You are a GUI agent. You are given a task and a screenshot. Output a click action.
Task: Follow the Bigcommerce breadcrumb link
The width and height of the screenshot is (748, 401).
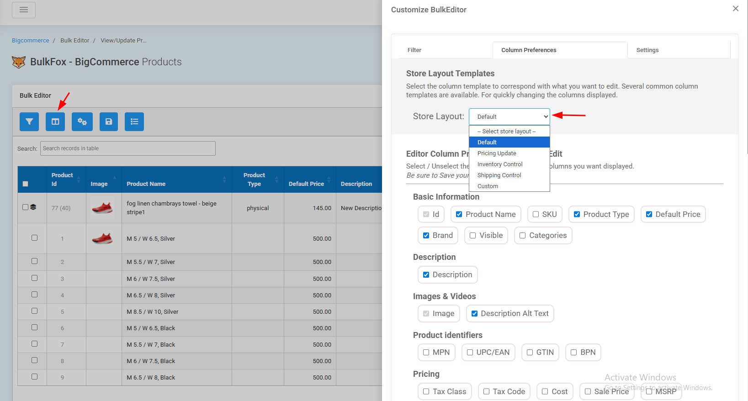pos(31,41)
